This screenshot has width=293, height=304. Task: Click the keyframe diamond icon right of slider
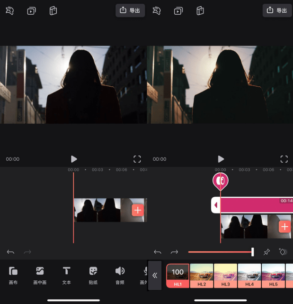coord(283,252)
